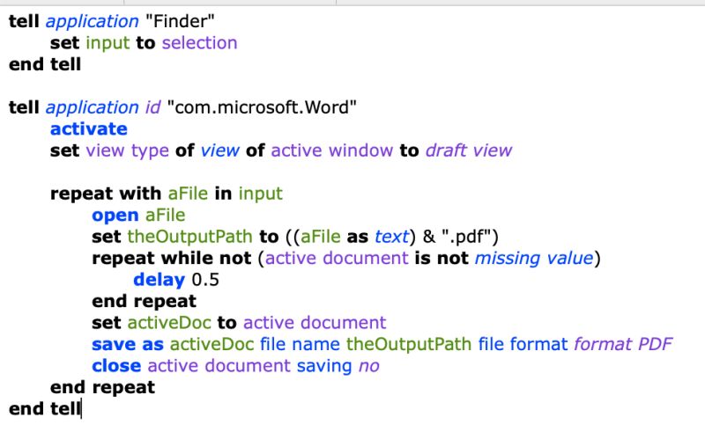Click "input" in the repeat with line
The height and width of the screenshot is (432, 705).
[x=260, y=194]
